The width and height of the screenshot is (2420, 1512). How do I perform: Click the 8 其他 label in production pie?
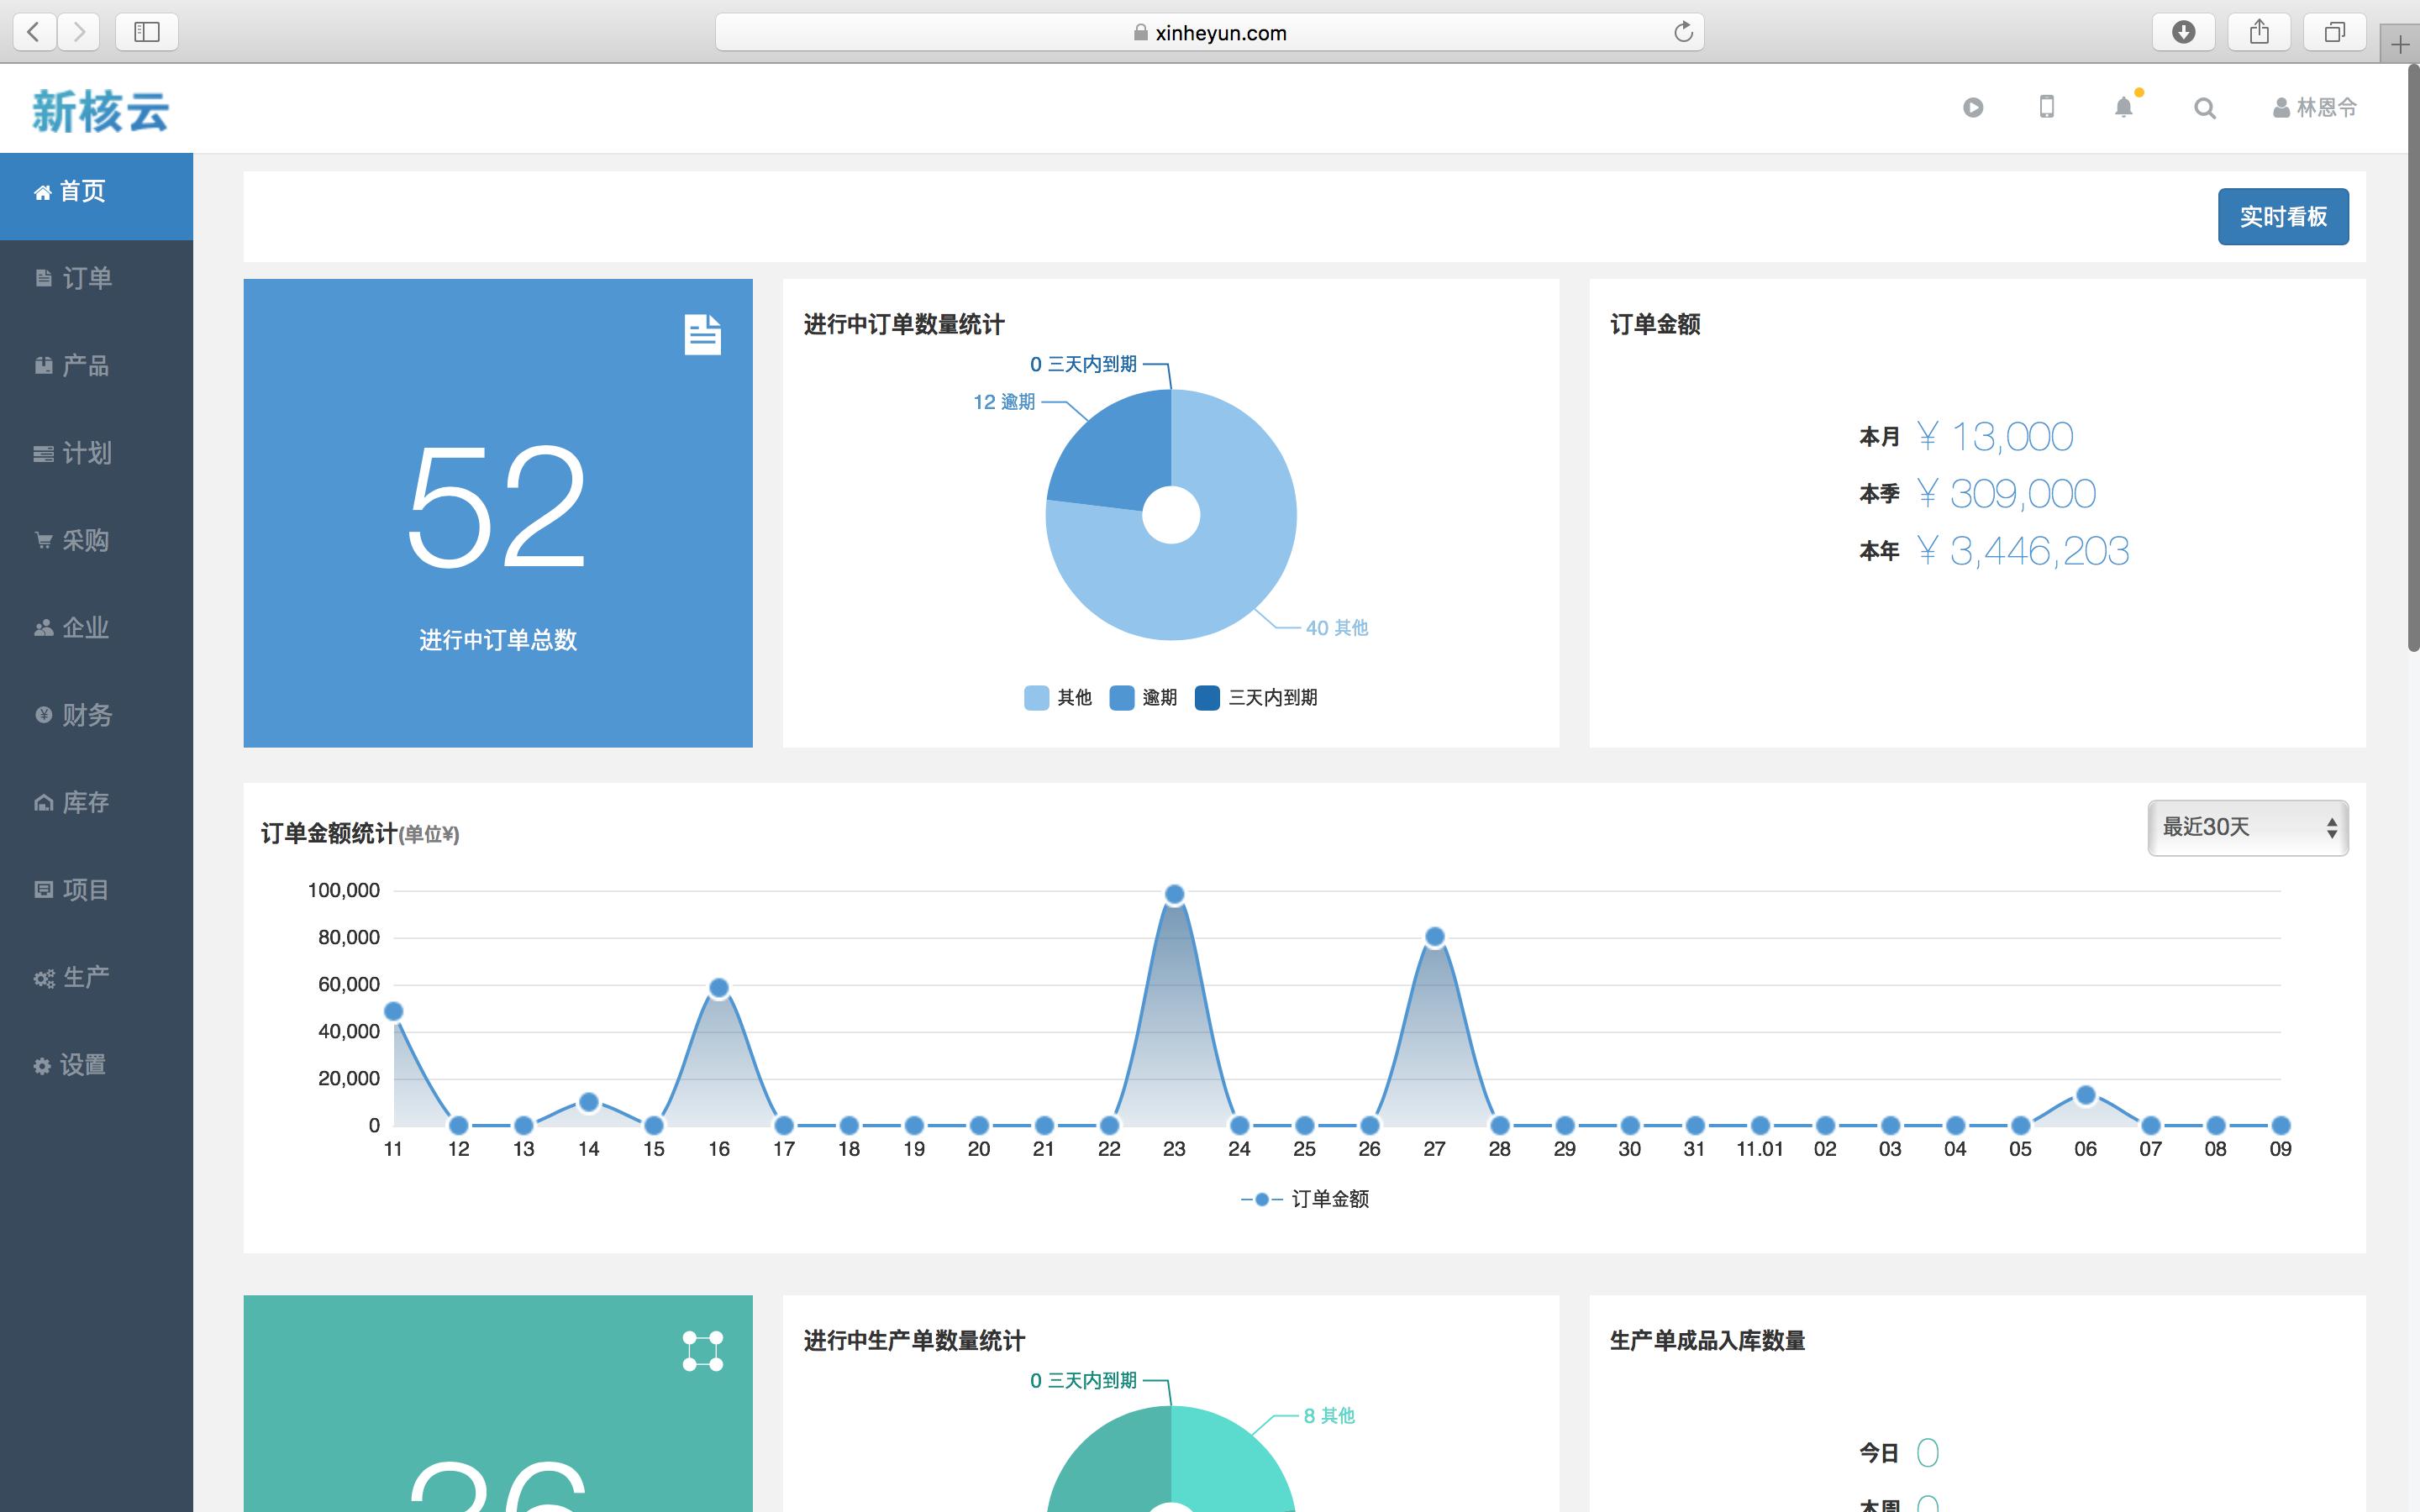click(1329, 1416)
